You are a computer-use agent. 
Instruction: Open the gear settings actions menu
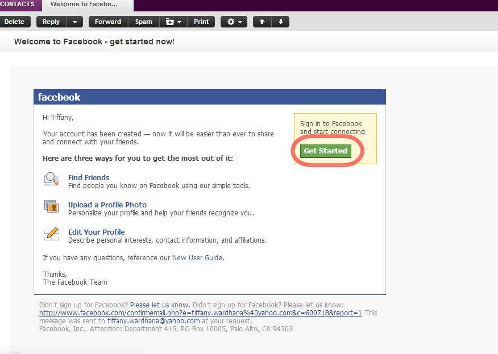(x=234, y=22)
